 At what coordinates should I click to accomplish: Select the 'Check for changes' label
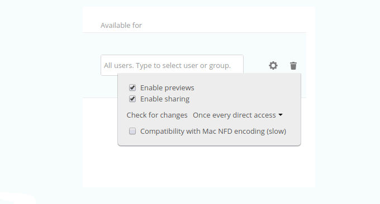click(157, 115)
